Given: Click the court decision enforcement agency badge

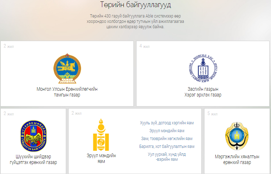Looking at the screenshot, I should pyautogui.click(x=33, y=136).
